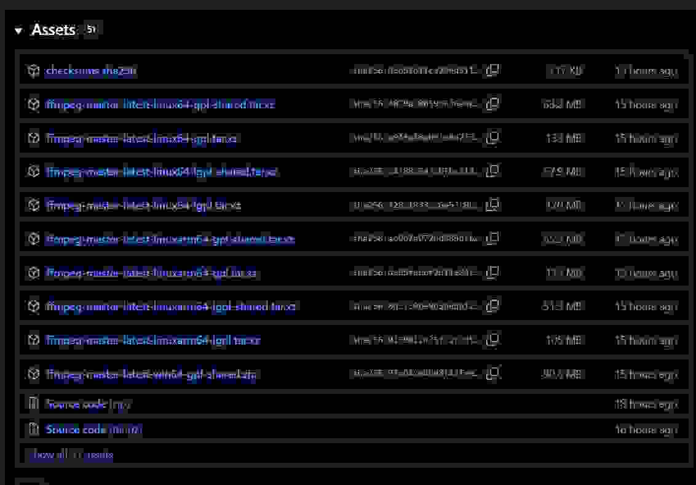Click package icon beside linuxarm64-gpl.tar.xz

tap(34, 273)
